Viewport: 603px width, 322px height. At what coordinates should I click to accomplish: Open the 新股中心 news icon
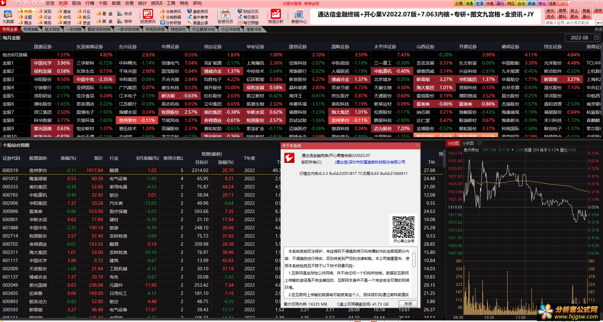pyautogui.click(x=299, y=17)
